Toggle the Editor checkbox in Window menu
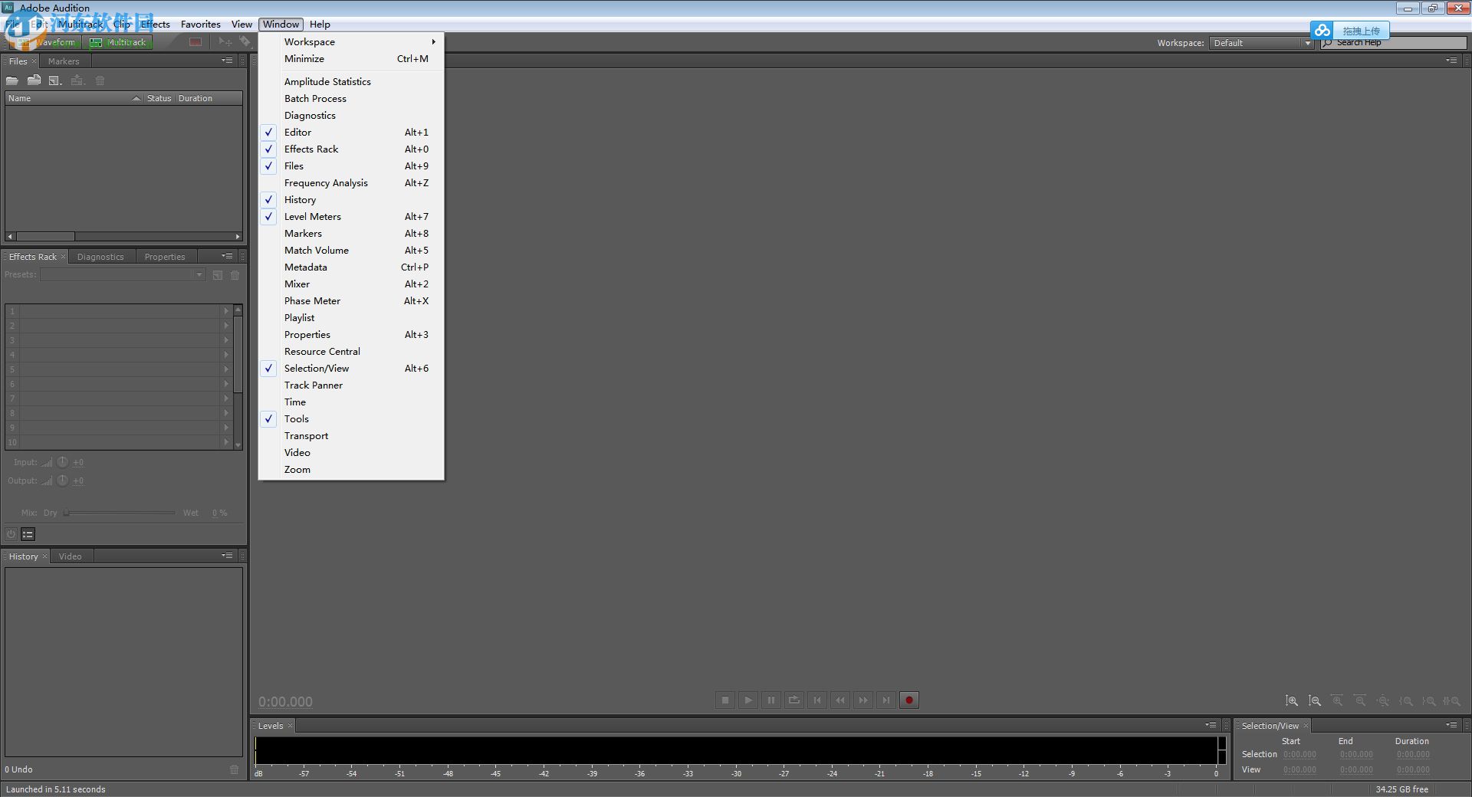The height and width of the screenshot is (797, 1472). (x=268, y=132)
